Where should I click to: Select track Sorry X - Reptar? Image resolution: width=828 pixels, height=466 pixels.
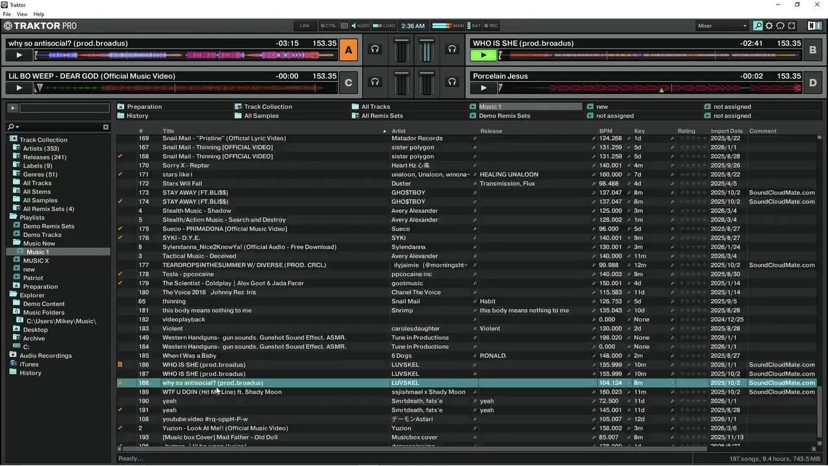(x=186, y=166)
